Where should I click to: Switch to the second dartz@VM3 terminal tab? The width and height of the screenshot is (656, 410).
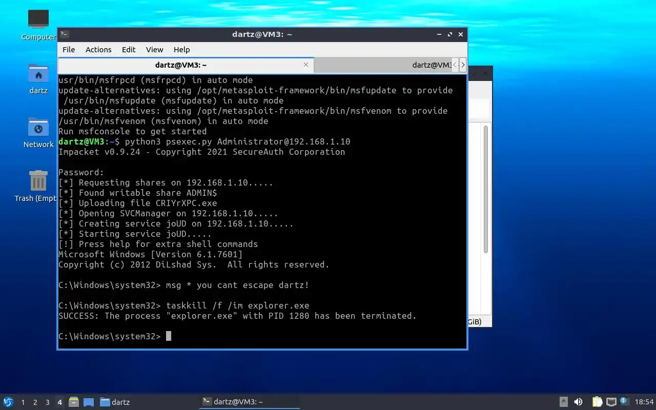pos(382,65)
